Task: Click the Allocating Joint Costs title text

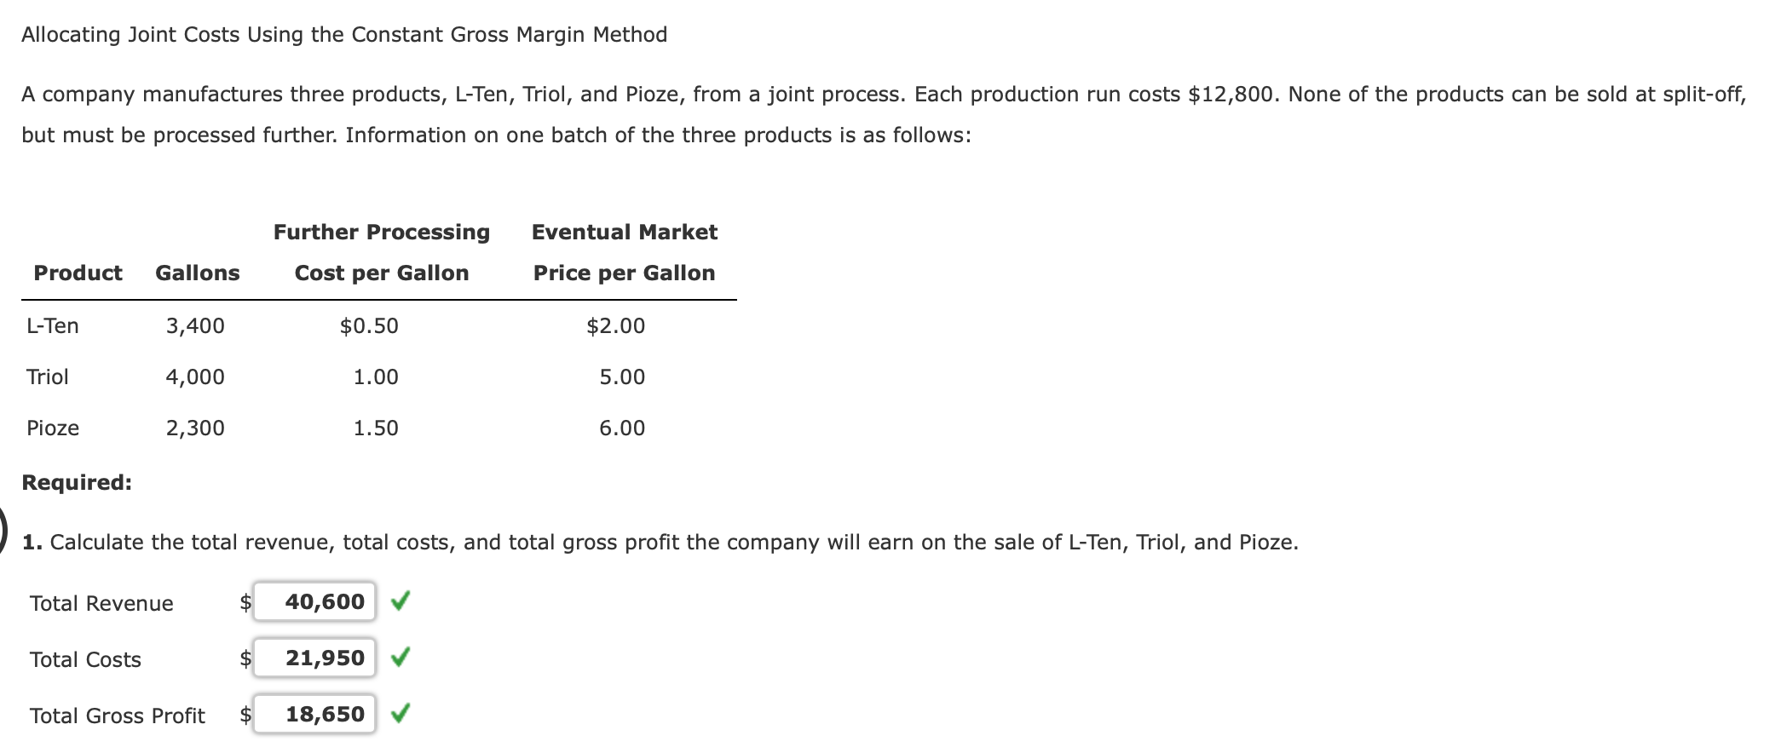Action: (x=343, y=35)
